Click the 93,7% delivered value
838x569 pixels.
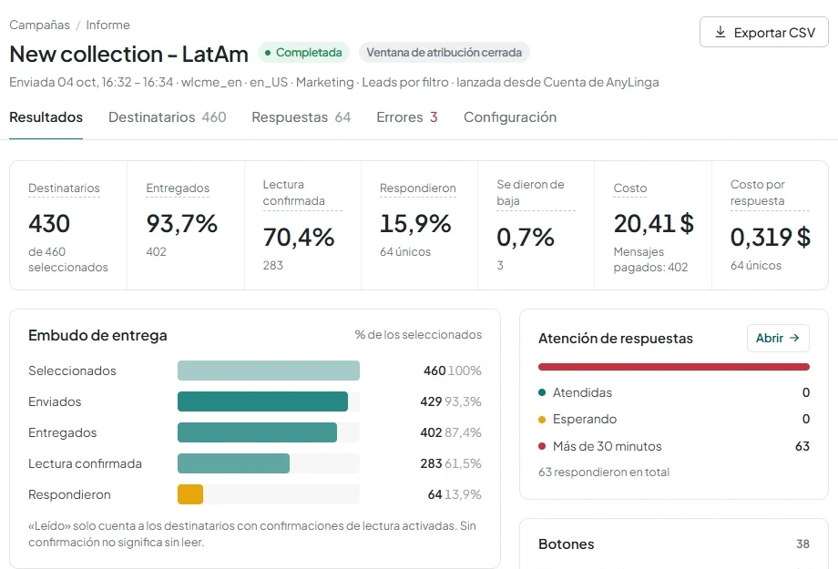pyautogui.click(x=181, y=224)
